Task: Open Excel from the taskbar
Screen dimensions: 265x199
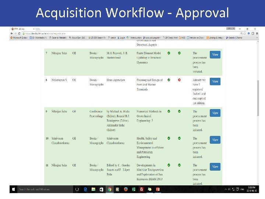Action: coord(134,189)
